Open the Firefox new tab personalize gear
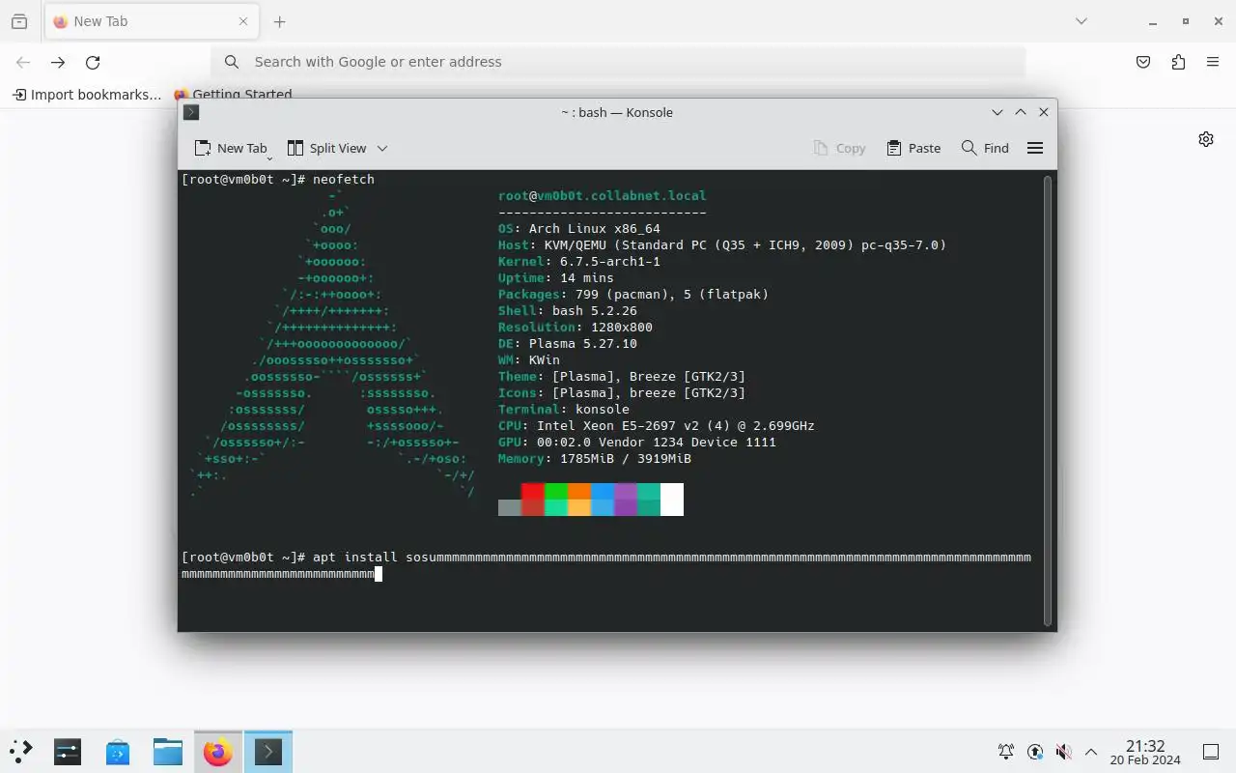 [1206, 139]
